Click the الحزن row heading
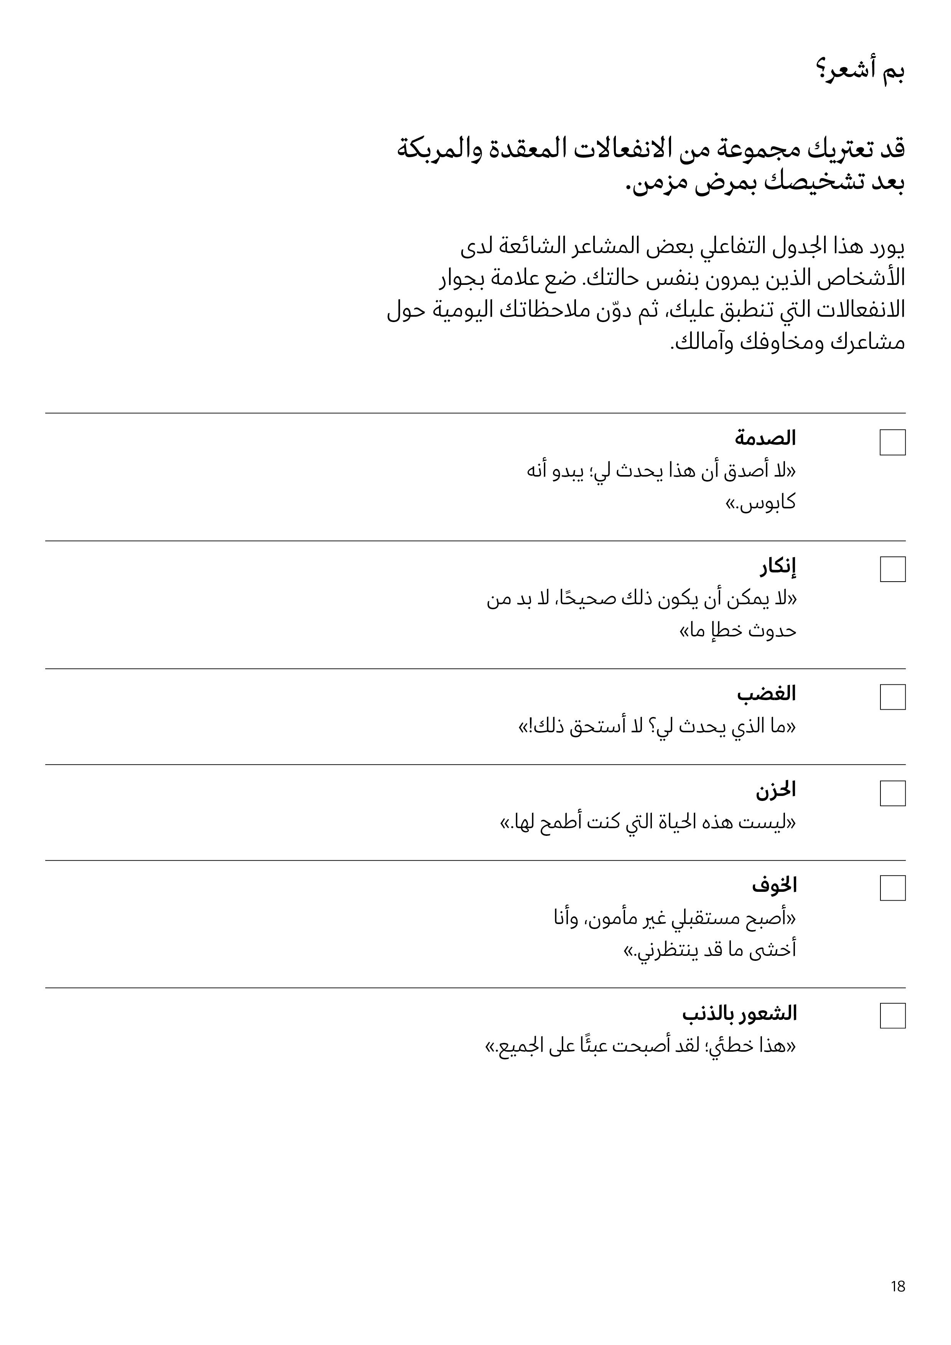 [776, 790]
